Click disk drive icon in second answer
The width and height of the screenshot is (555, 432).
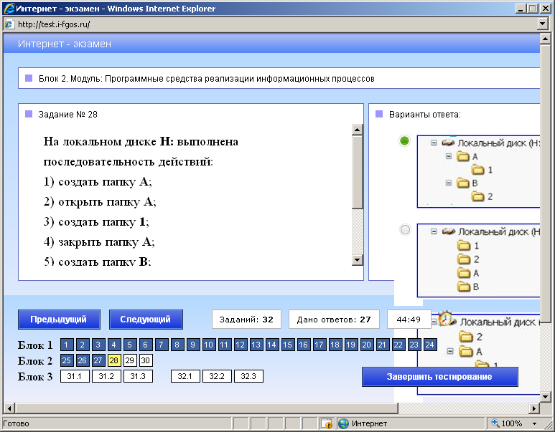pyautogui.click(x=448, y=231)
